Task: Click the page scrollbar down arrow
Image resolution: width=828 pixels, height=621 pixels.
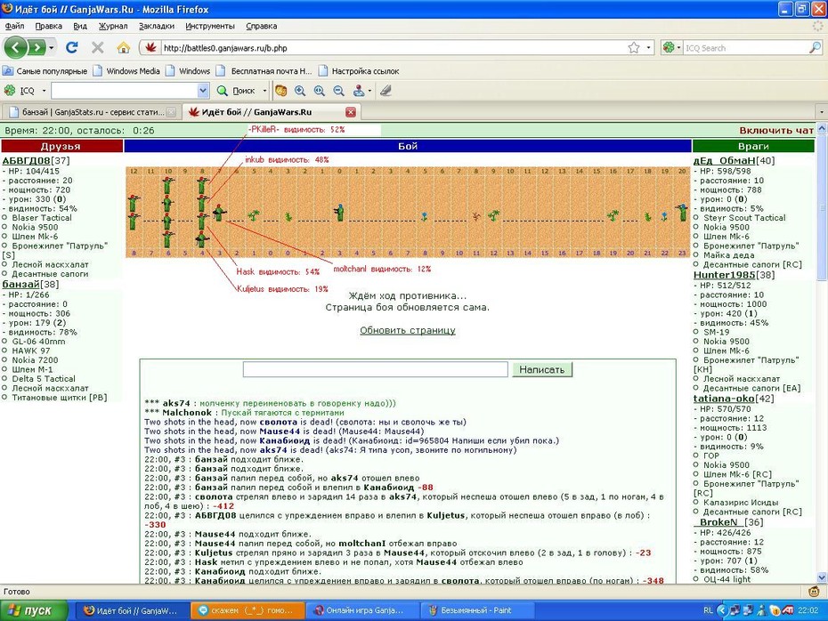Action: point(822,577)
